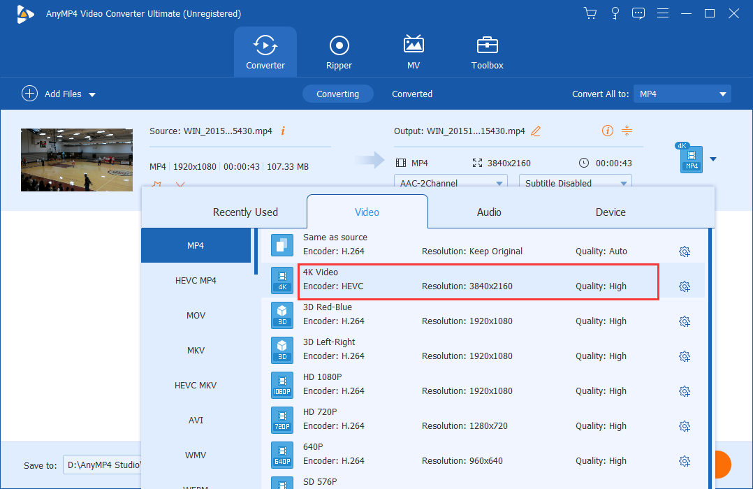Select the Video format tab

367,212
